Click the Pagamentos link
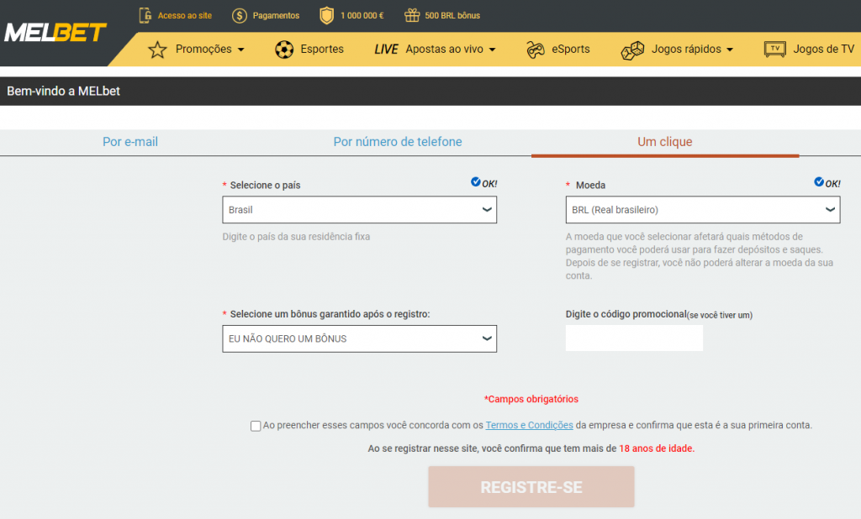Screen dimensions: 861x519 point(276,15)
